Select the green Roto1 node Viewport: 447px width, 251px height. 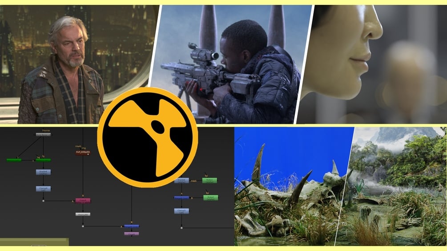click(x=209, y=180)
